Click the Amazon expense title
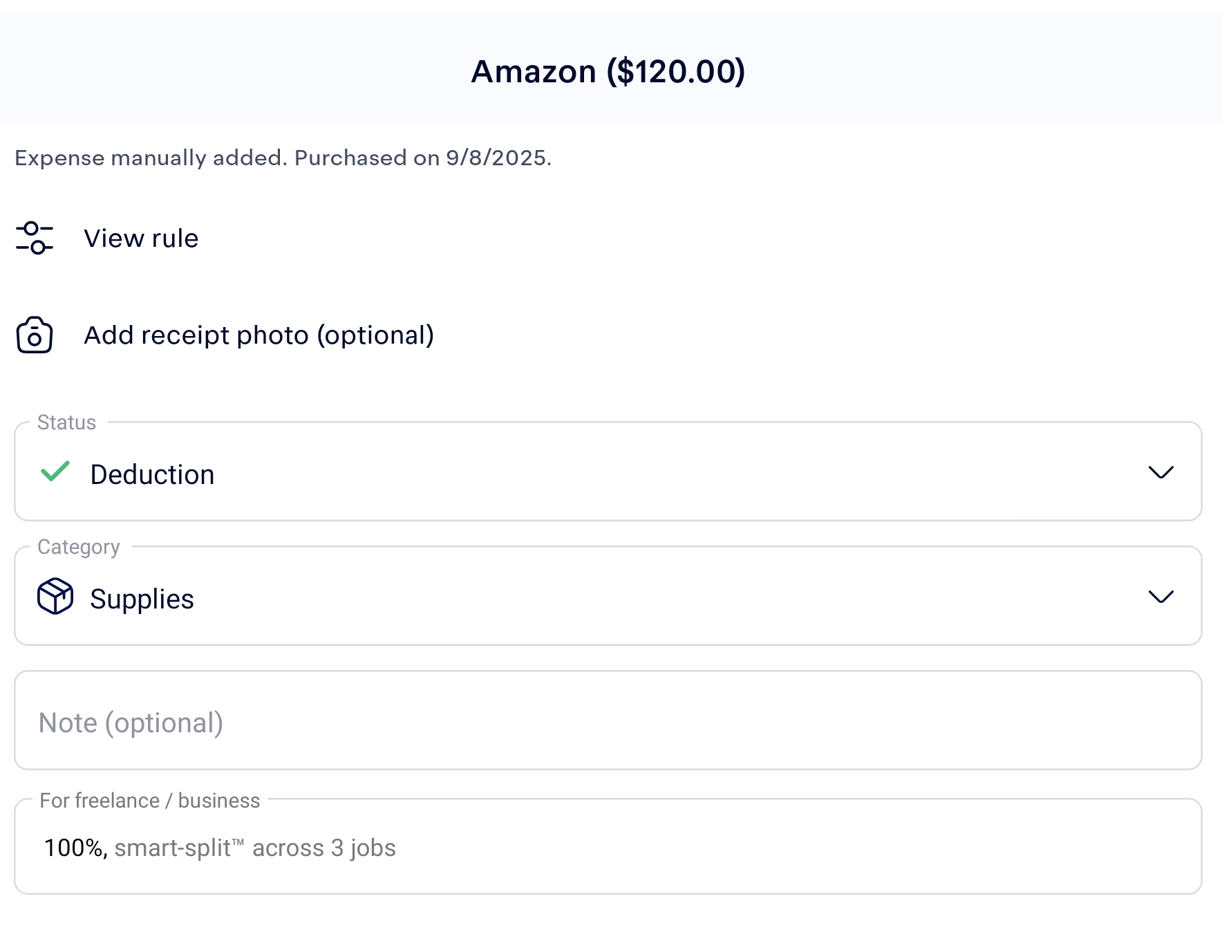 point(533,72)
